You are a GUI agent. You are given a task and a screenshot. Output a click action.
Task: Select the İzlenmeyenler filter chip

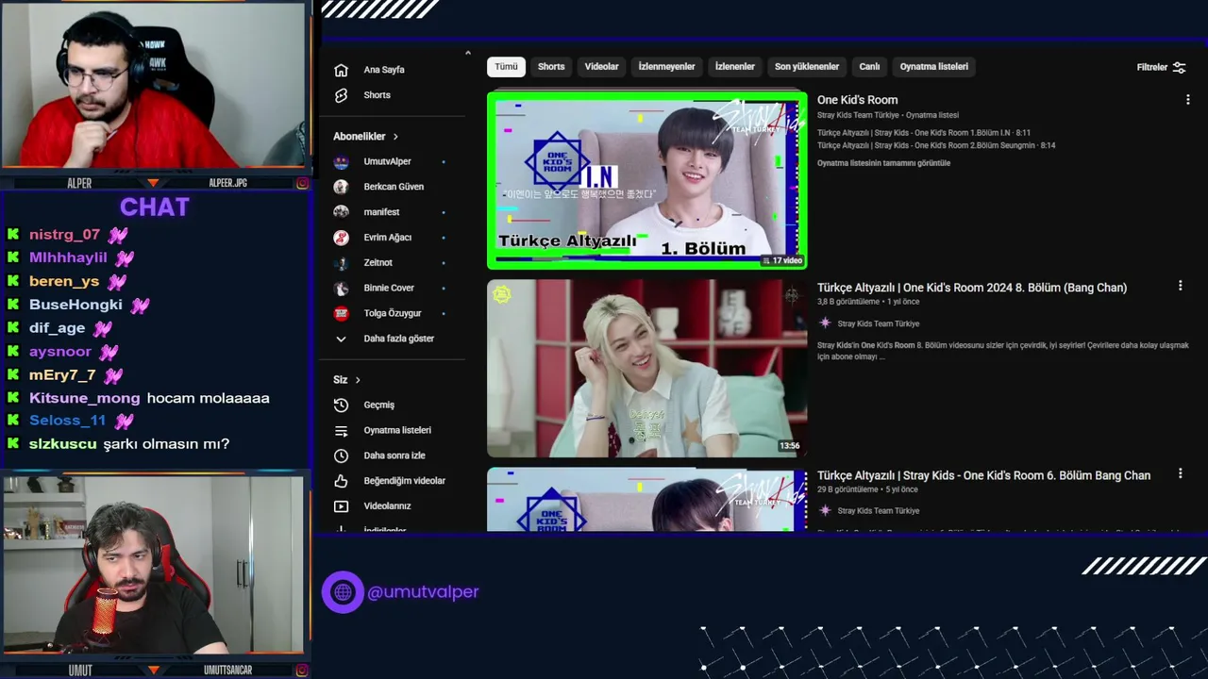[666, 67]
